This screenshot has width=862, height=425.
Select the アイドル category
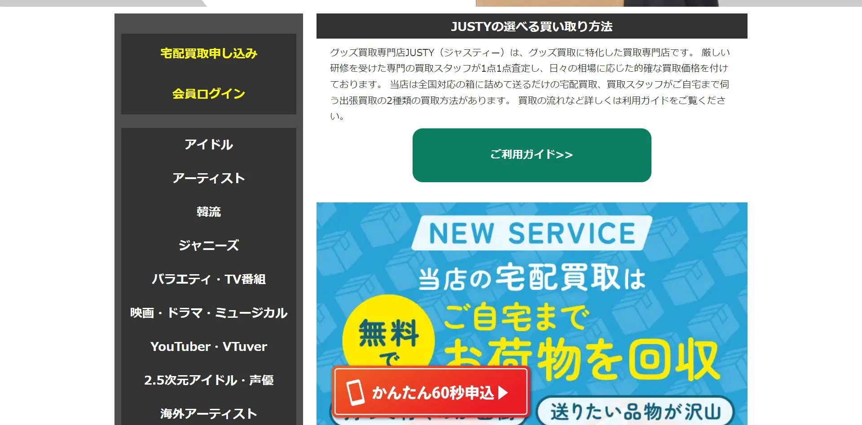tap(209, 145)
